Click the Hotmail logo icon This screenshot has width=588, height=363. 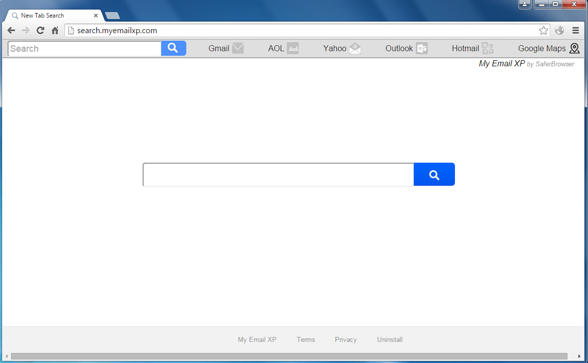tap(488, 48)
